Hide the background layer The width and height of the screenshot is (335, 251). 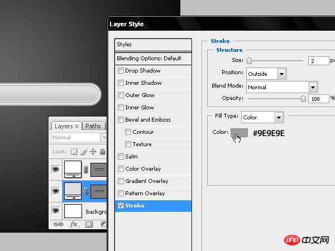[x=55, y=211]
